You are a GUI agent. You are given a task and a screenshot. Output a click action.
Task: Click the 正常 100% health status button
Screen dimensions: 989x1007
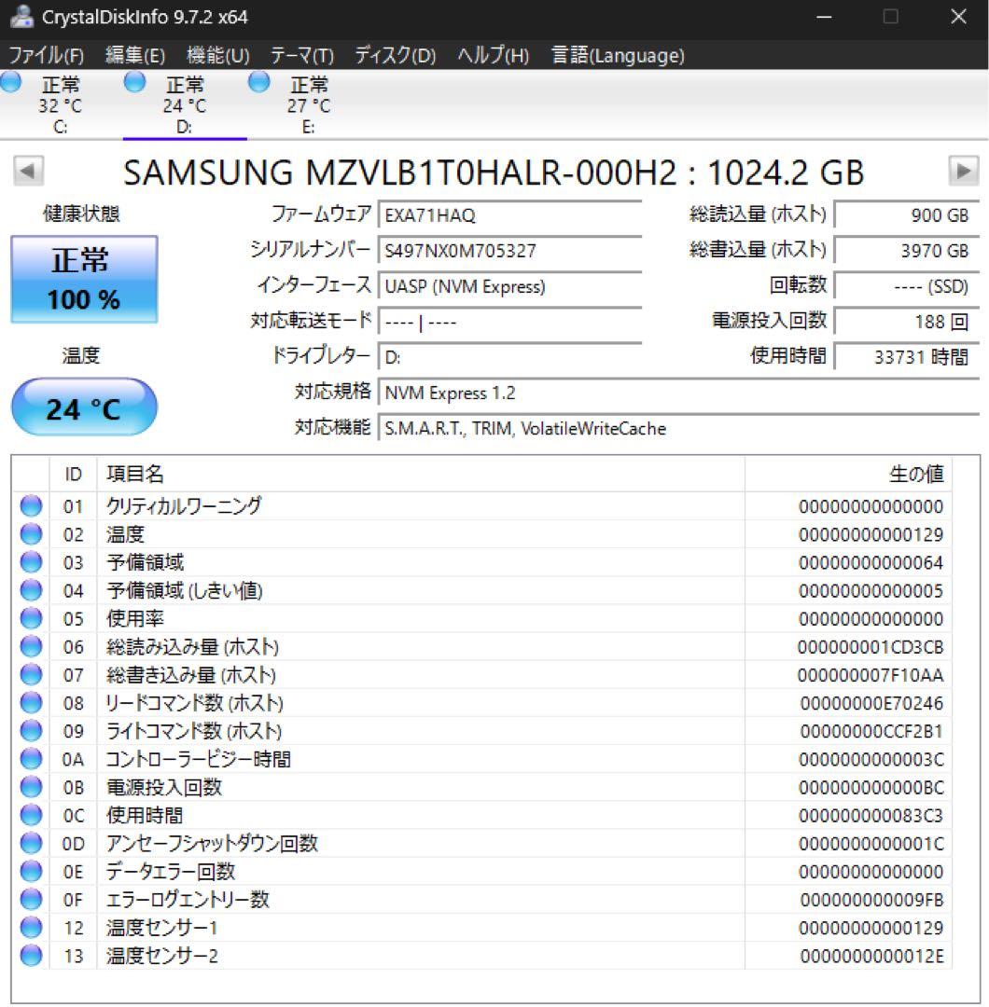84,278
